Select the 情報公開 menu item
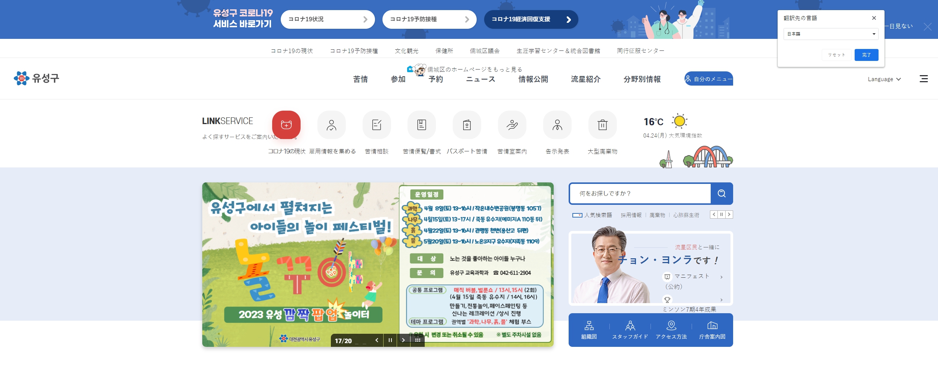This screenshot has height=376, width=938. pos(533,79)
